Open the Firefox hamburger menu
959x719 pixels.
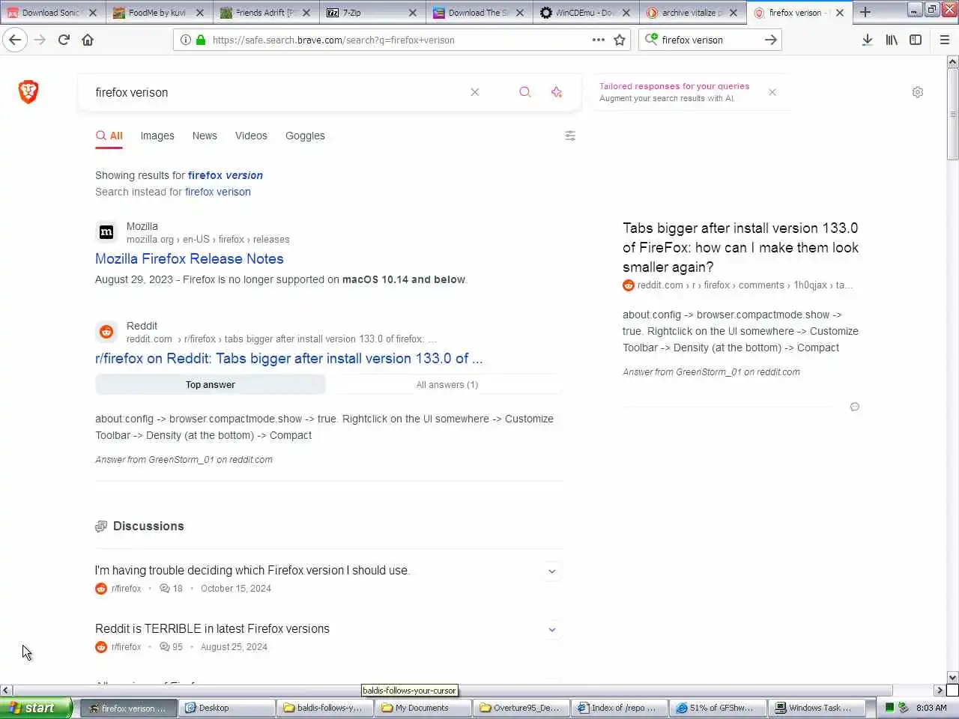[944, 40]
